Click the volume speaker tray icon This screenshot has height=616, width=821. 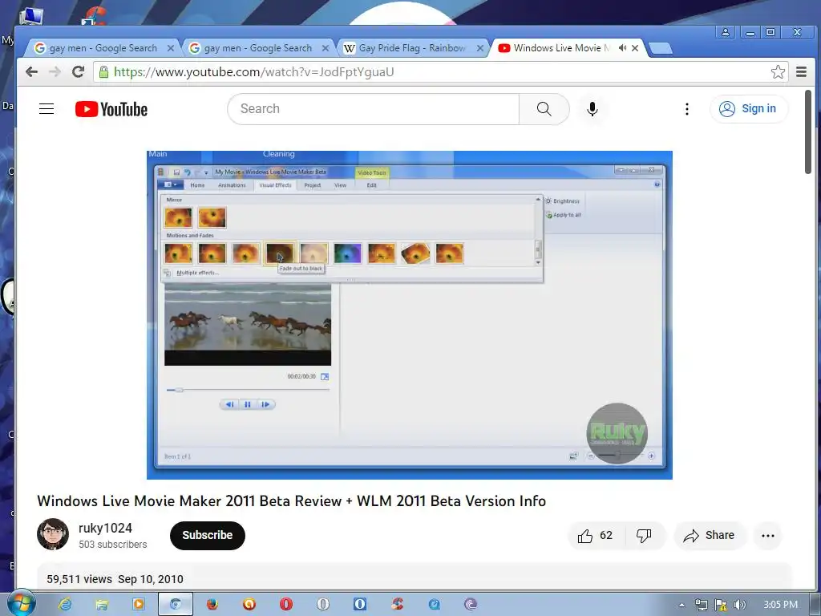click(x=739, y=605)
